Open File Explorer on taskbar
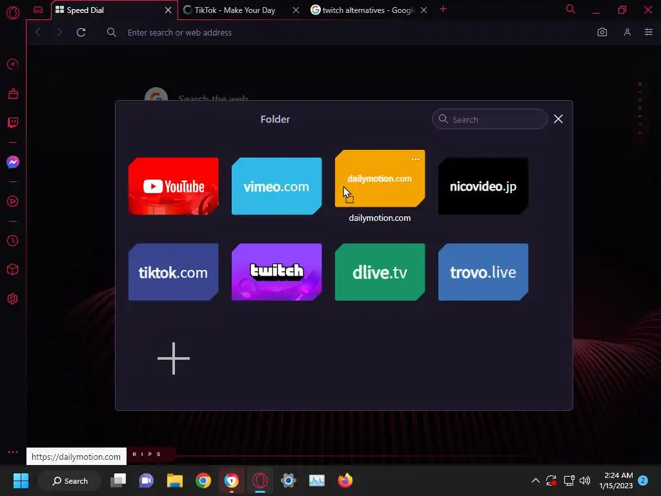 coord(174,480)
